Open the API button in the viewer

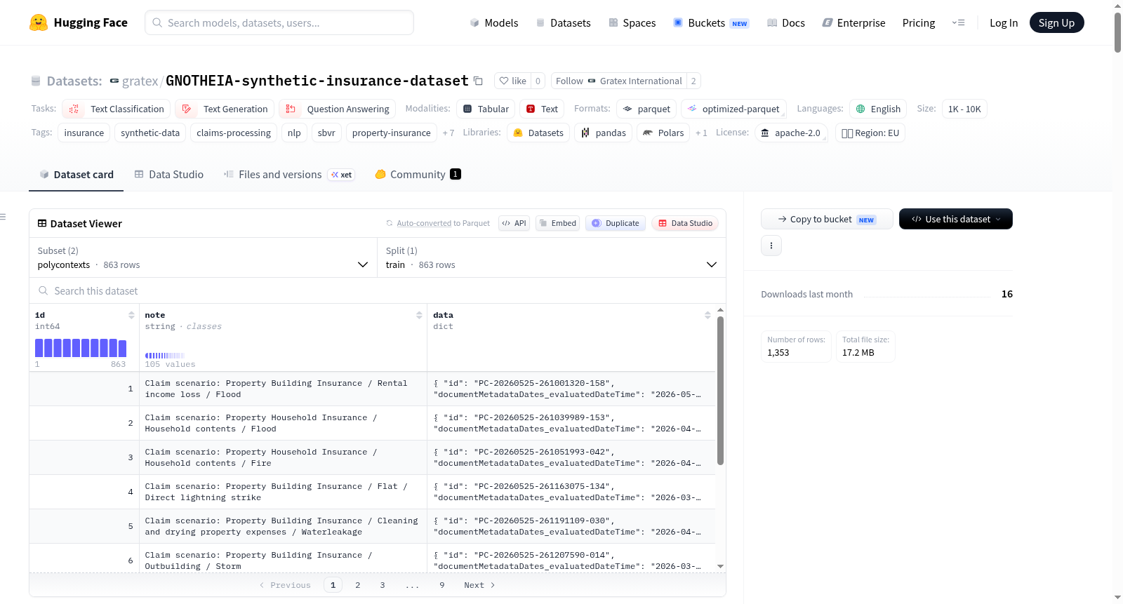coord(514,223)
